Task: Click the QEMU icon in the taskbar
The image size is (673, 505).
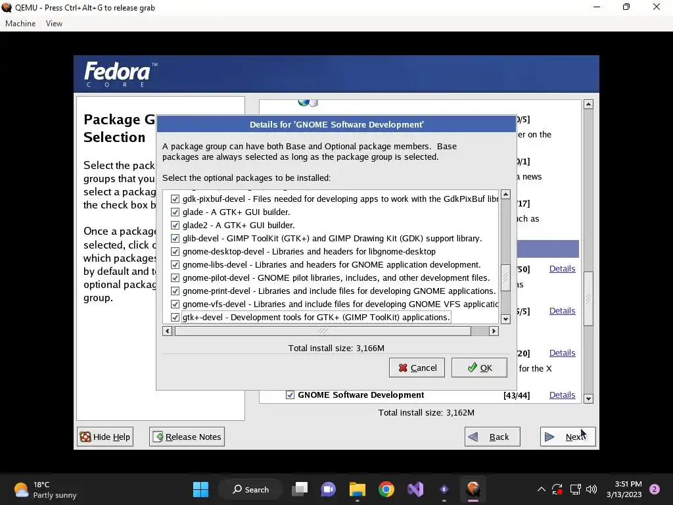Action: tap(473, 489)
